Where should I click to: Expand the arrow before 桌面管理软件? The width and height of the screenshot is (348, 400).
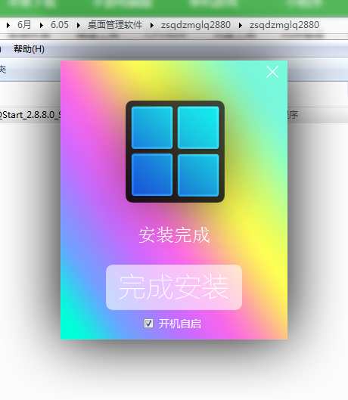(x=79, y=25)
